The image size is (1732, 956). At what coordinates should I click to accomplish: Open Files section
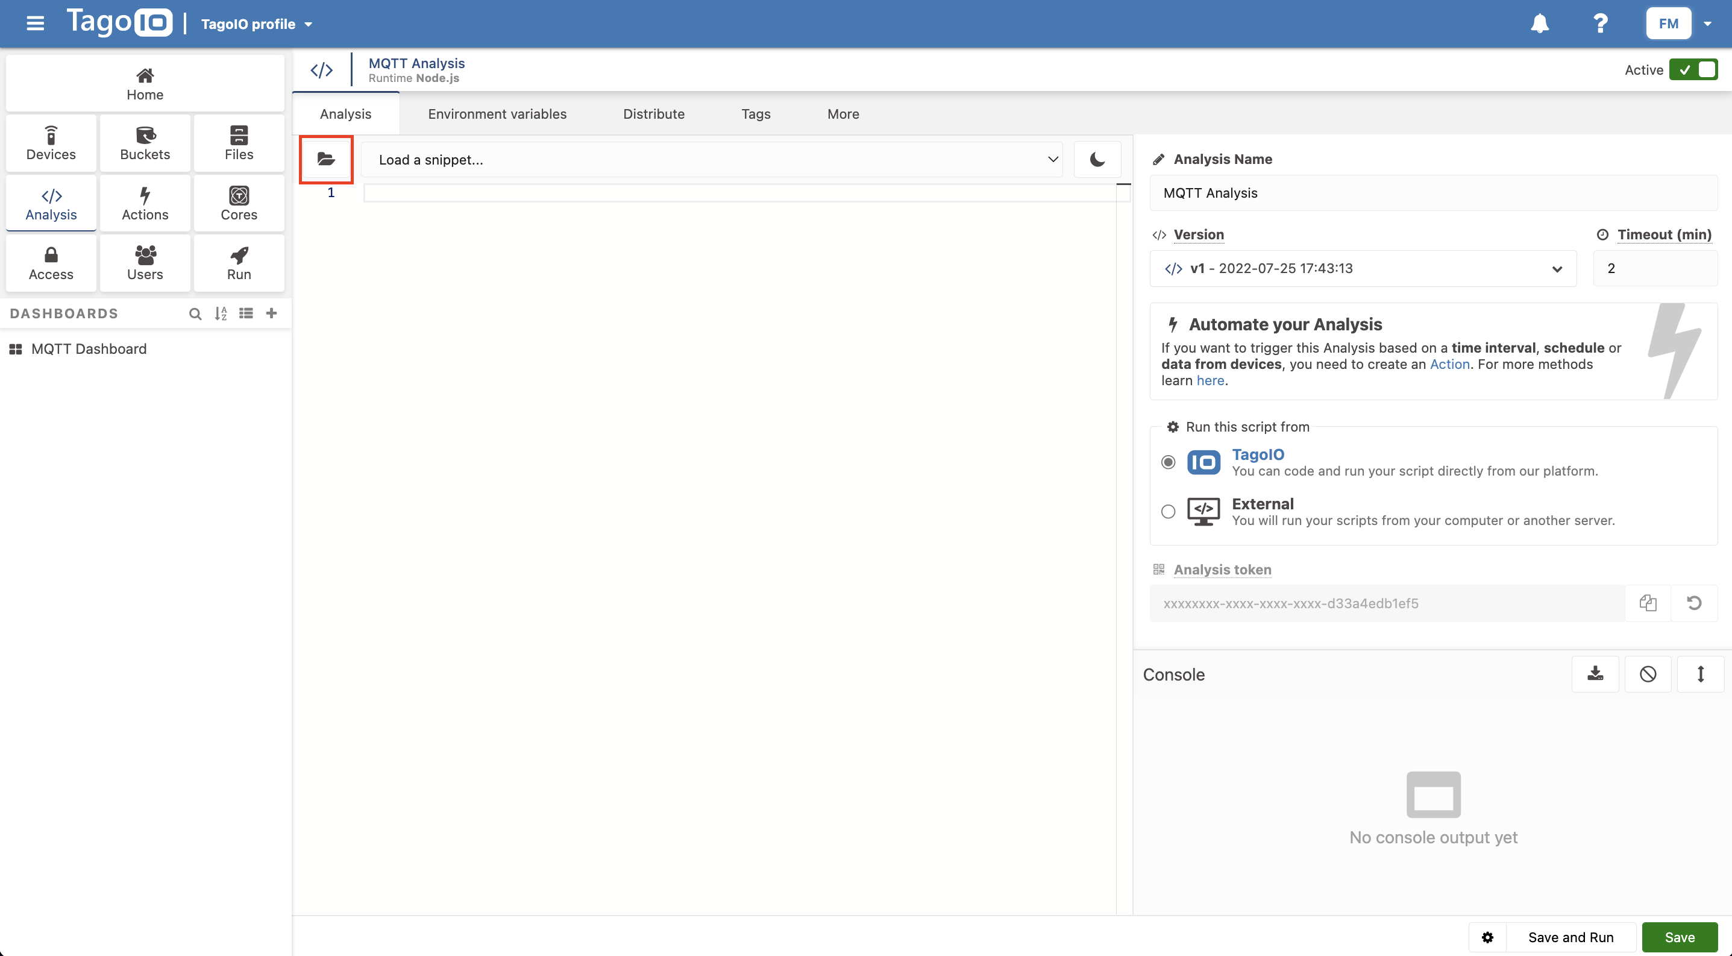coord(239,143)
